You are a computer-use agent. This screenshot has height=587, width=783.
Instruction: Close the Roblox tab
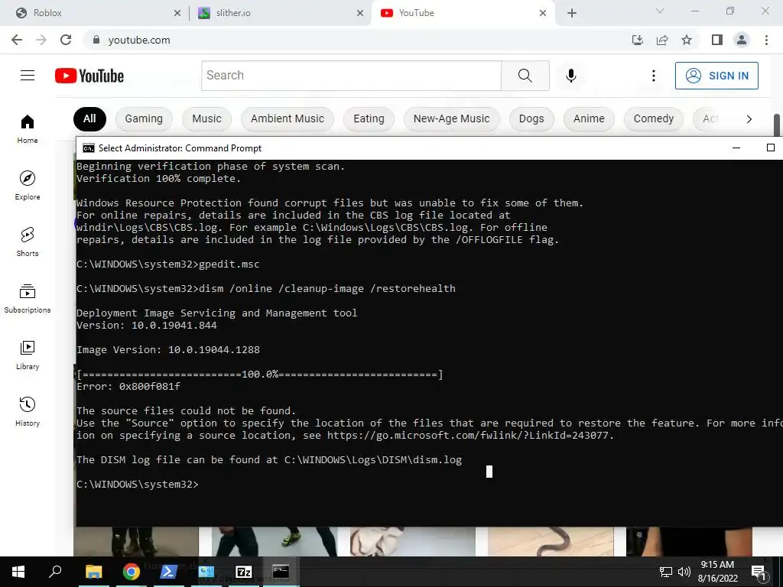(177, 13)
